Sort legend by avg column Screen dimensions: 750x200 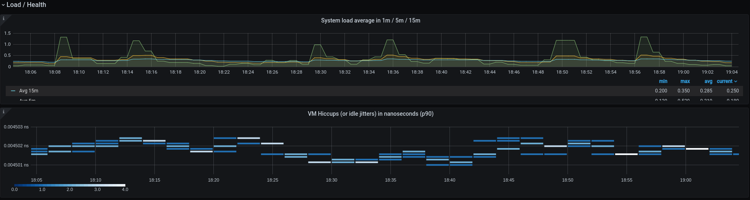[708, 81]
